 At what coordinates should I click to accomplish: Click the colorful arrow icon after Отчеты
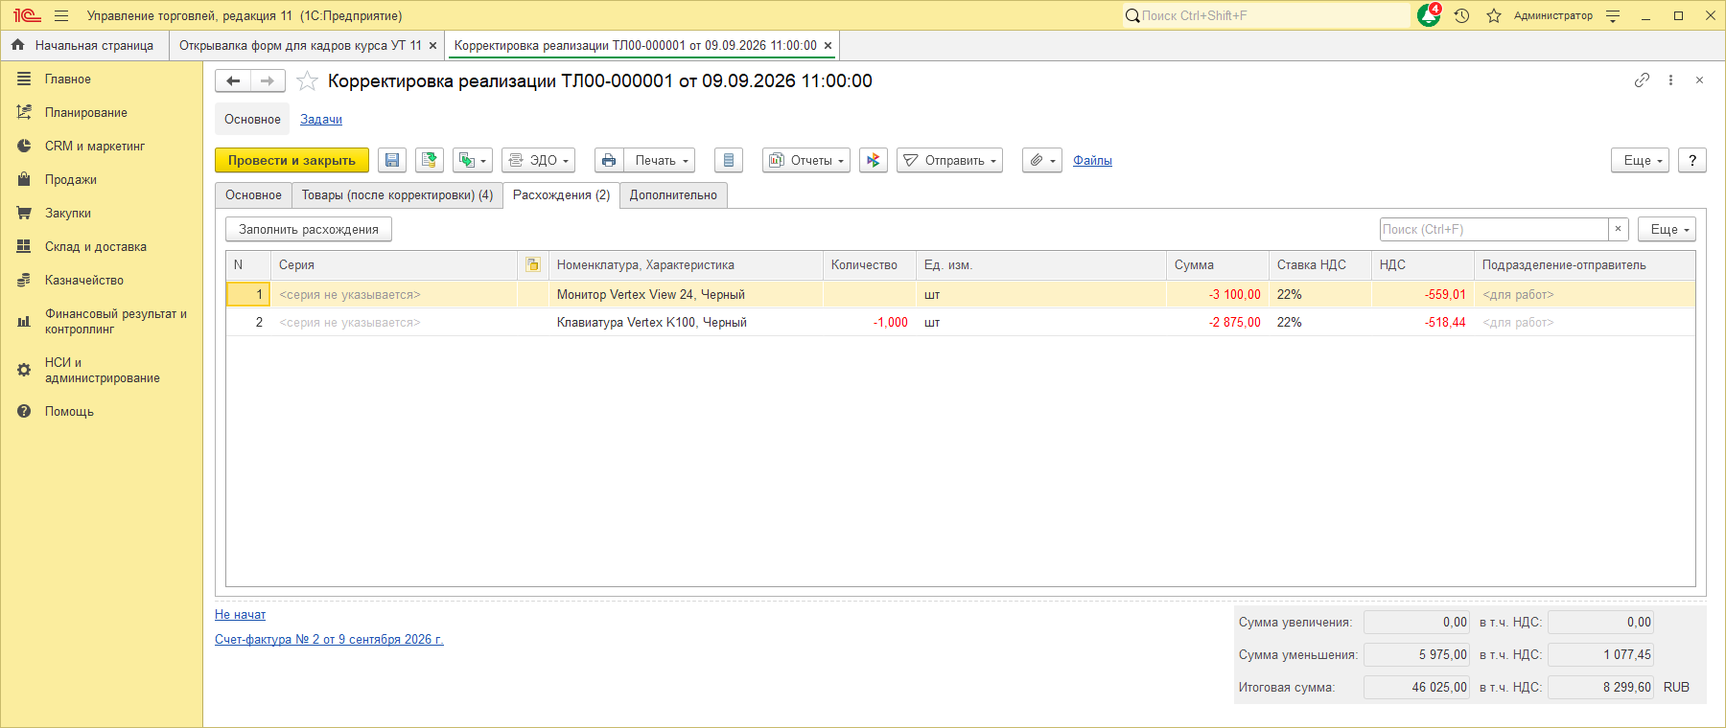(x=874, y=160)
